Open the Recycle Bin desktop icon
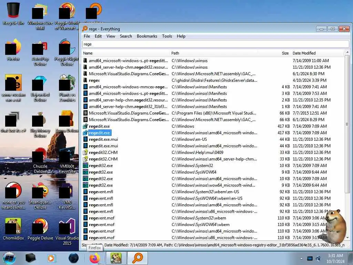The image size is (353, 265). 13,13
